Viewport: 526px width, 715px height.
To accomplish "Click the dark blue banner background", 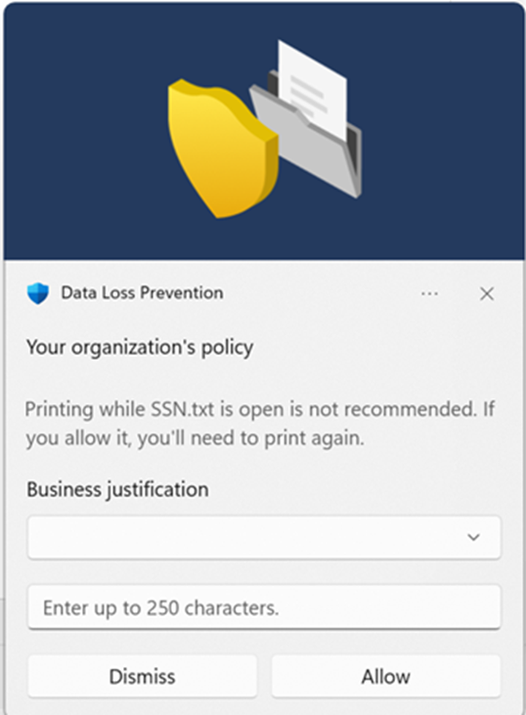I will pyautogui.click(x=82, y=137).
